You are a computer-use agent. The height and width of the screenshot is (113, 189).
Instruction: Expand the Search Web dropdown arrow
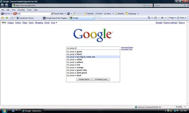65,14
